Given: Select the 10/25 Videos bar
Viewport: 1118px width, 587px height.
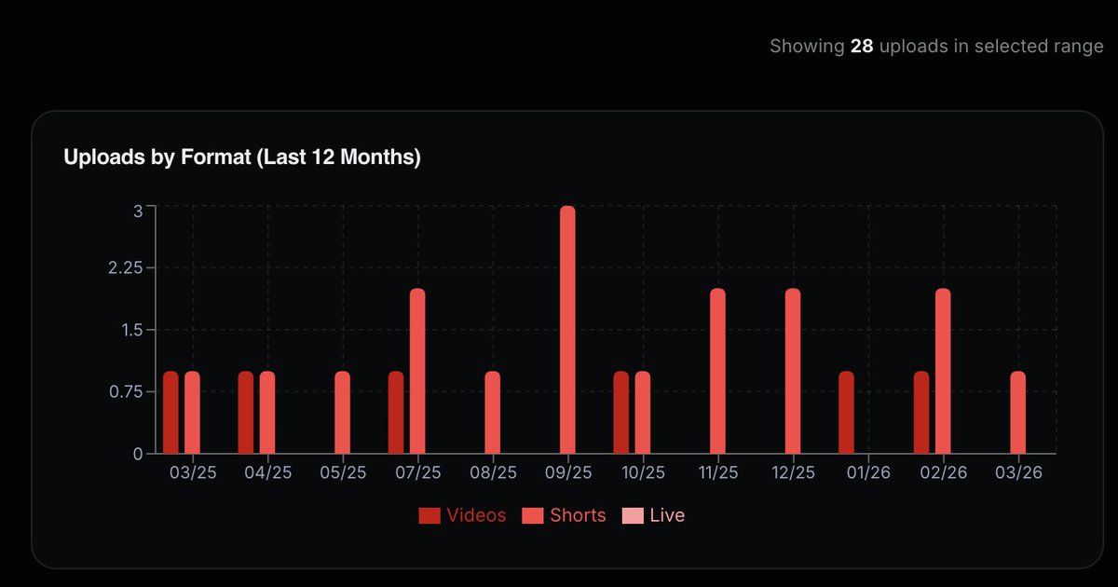Looking at the screenshot, I should coord(621,413).
